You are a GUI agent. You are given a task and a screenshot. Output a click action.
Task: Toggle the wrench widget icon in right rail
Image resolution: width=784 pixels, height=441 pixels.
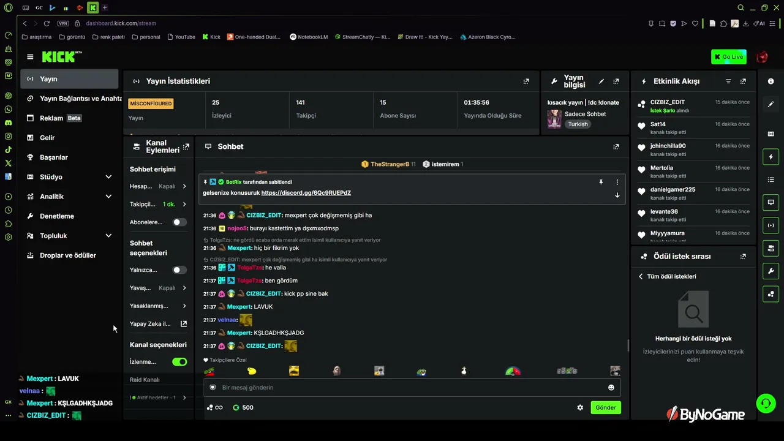click(771, 271)
